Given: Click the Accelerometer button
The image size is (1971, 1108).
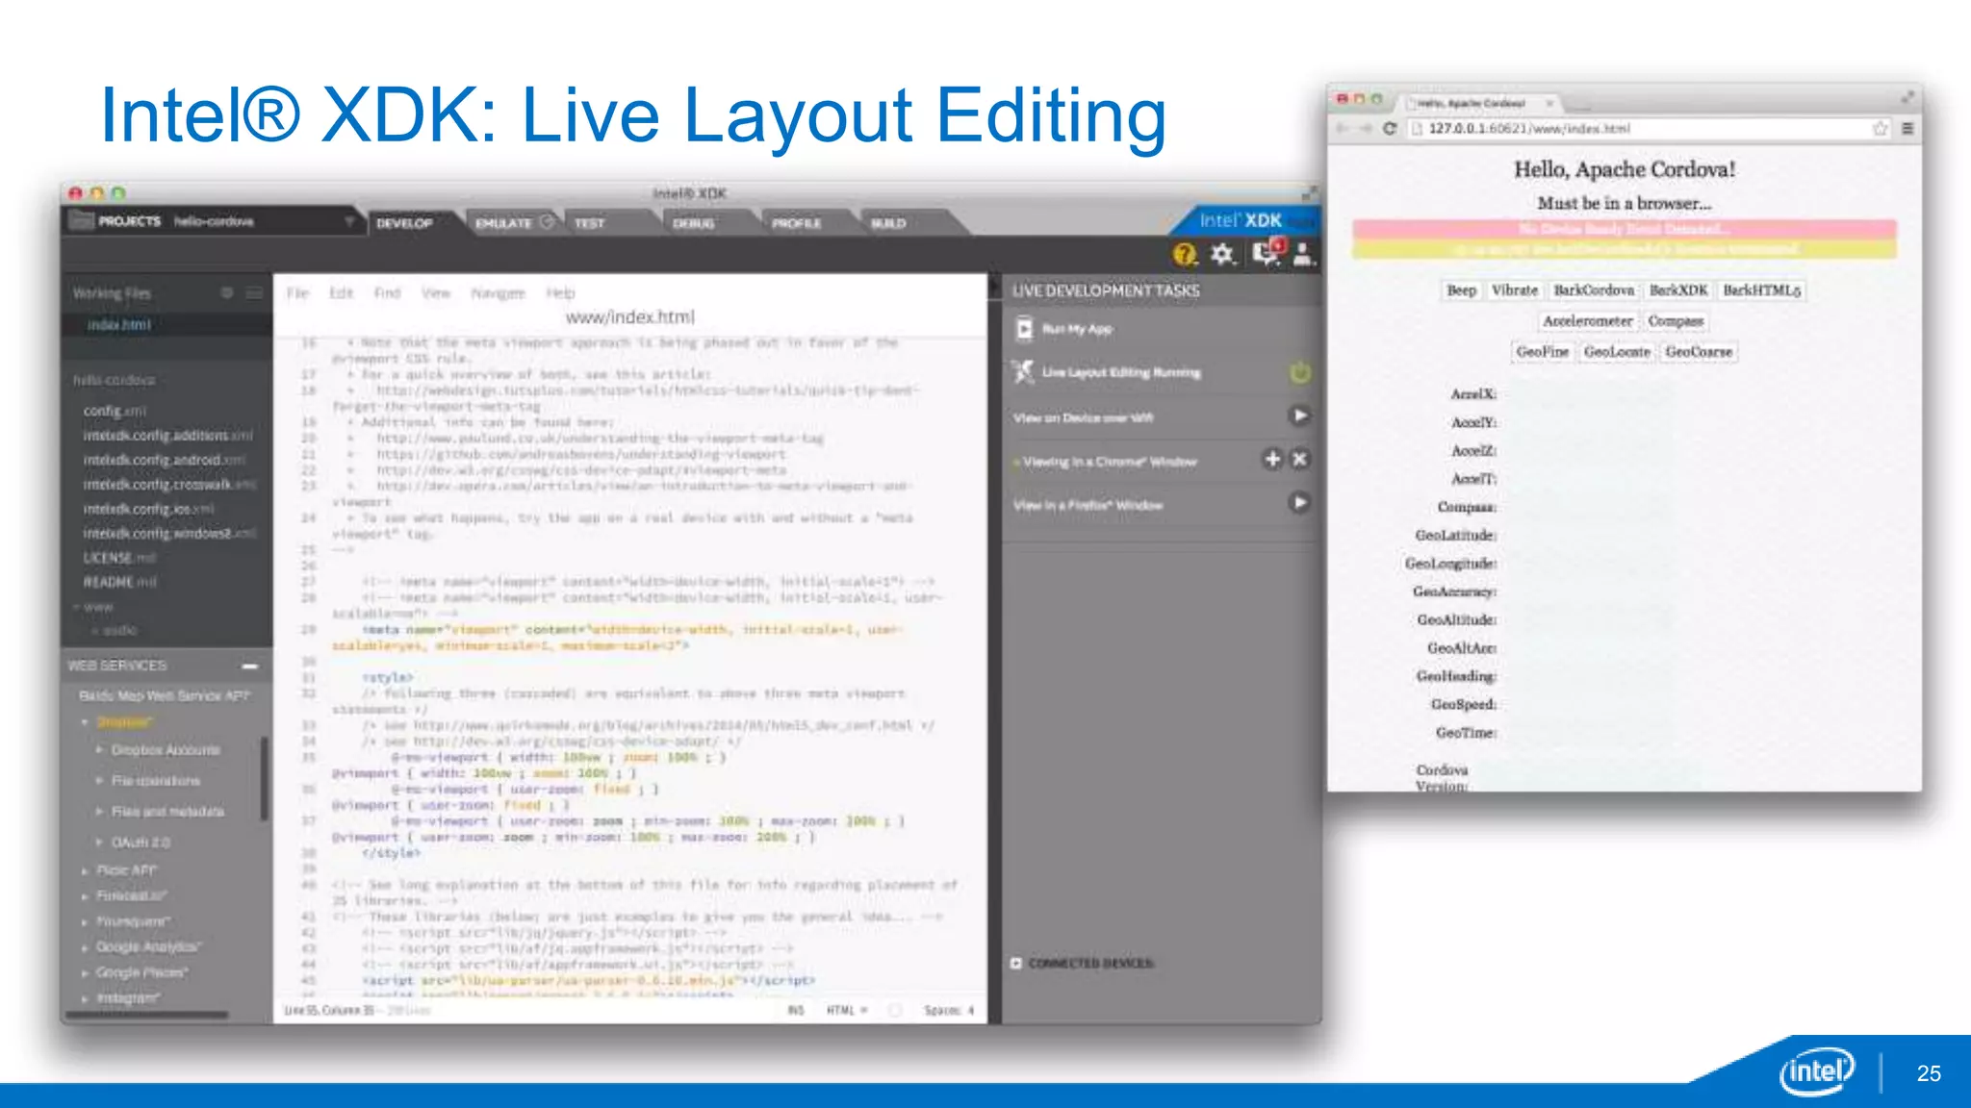Looking at the screenshot, I should click(x=1587, y=321).
